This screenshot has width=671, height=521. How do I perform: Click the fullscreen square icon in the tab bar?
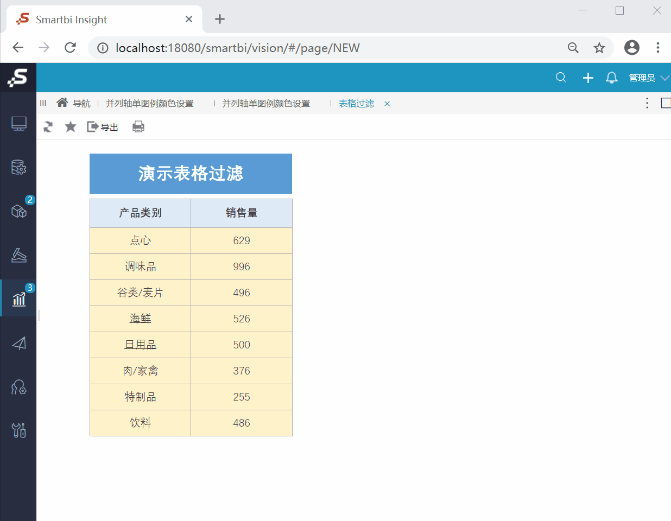pyautogui.click(x=666, y=103)
